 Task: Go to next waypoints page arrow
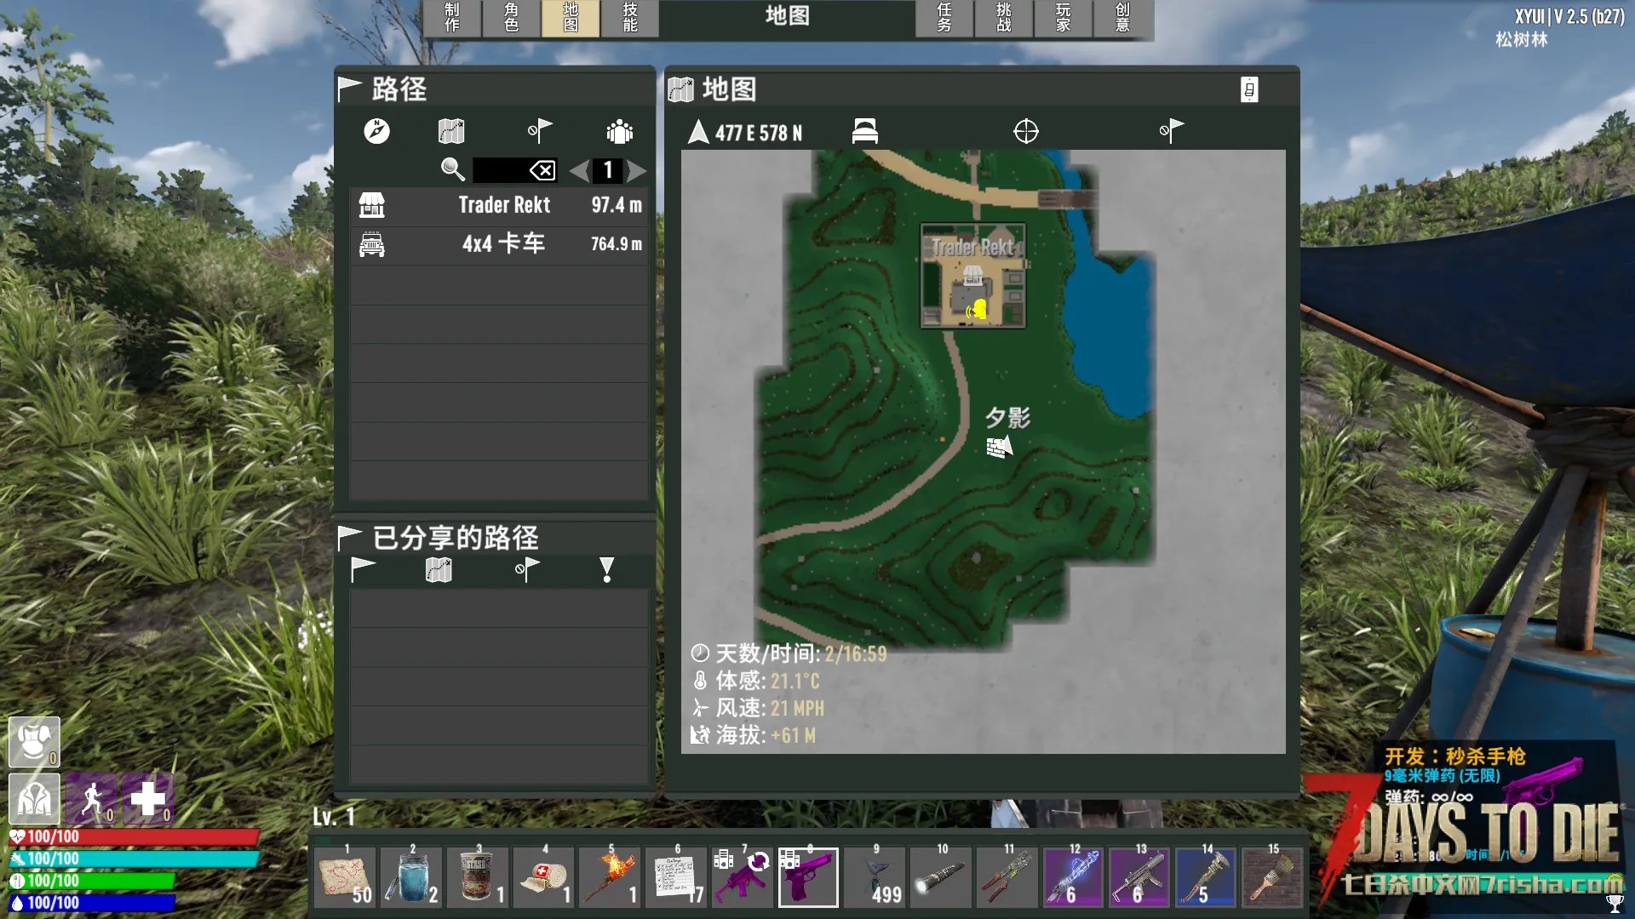[637, 170]
